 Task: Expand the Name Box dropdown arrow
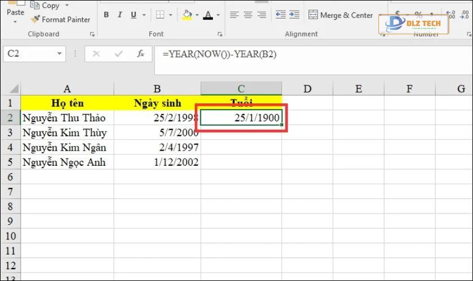pyautogui.click(x=60, y=54)
